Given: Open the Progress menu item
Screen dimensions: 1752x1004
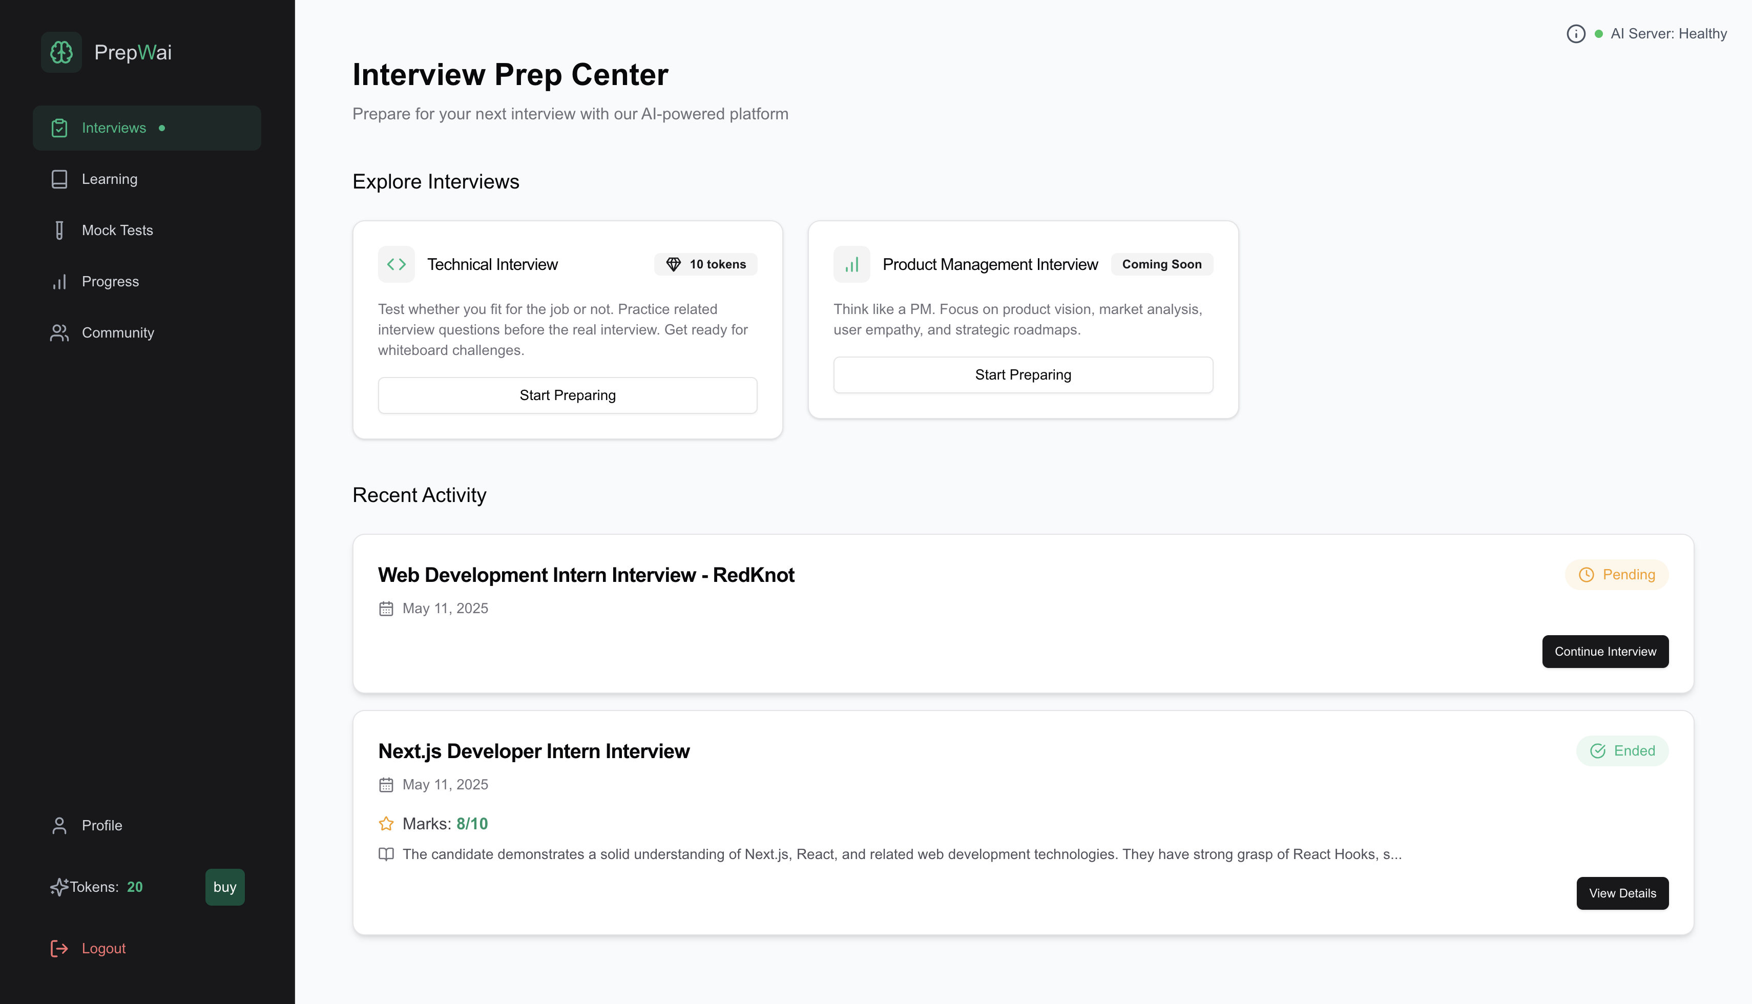Looking at the screenshot, I should tap(110, 281).
